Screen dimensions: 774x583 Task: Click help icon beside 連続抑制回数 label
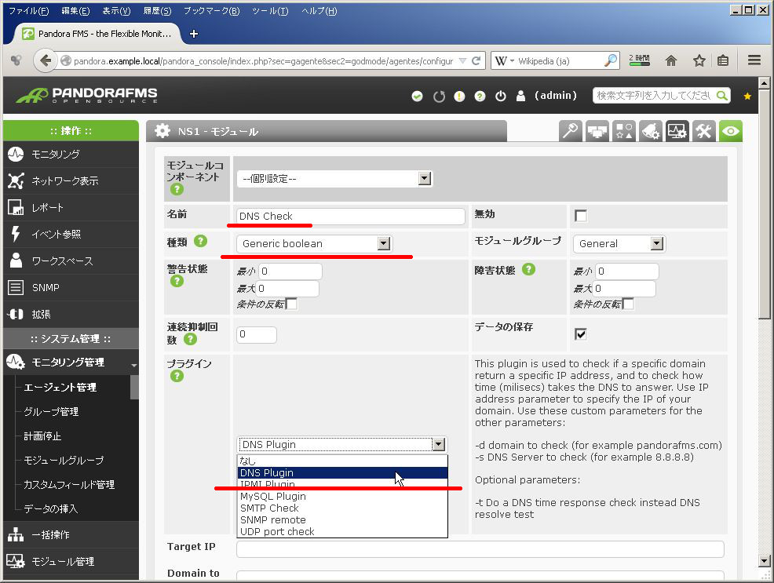click(x=190, y=339)
